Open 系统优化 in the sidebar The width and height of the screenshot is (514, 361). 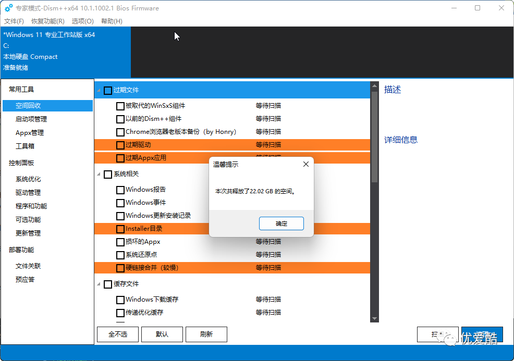click(28, 179)
